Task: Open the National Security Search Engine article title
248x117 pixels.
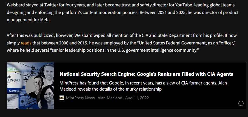Action: pos(146,74)
